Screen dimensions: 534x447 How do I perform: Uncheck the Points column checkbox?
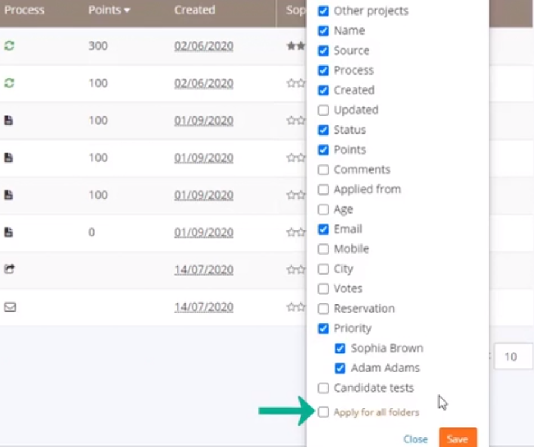(323, 150)
